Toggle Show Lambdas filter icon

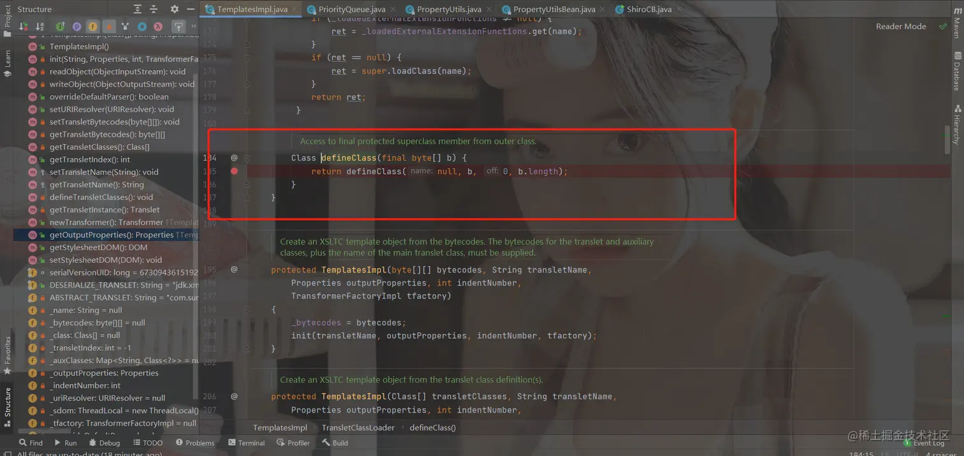pos(158,27)
